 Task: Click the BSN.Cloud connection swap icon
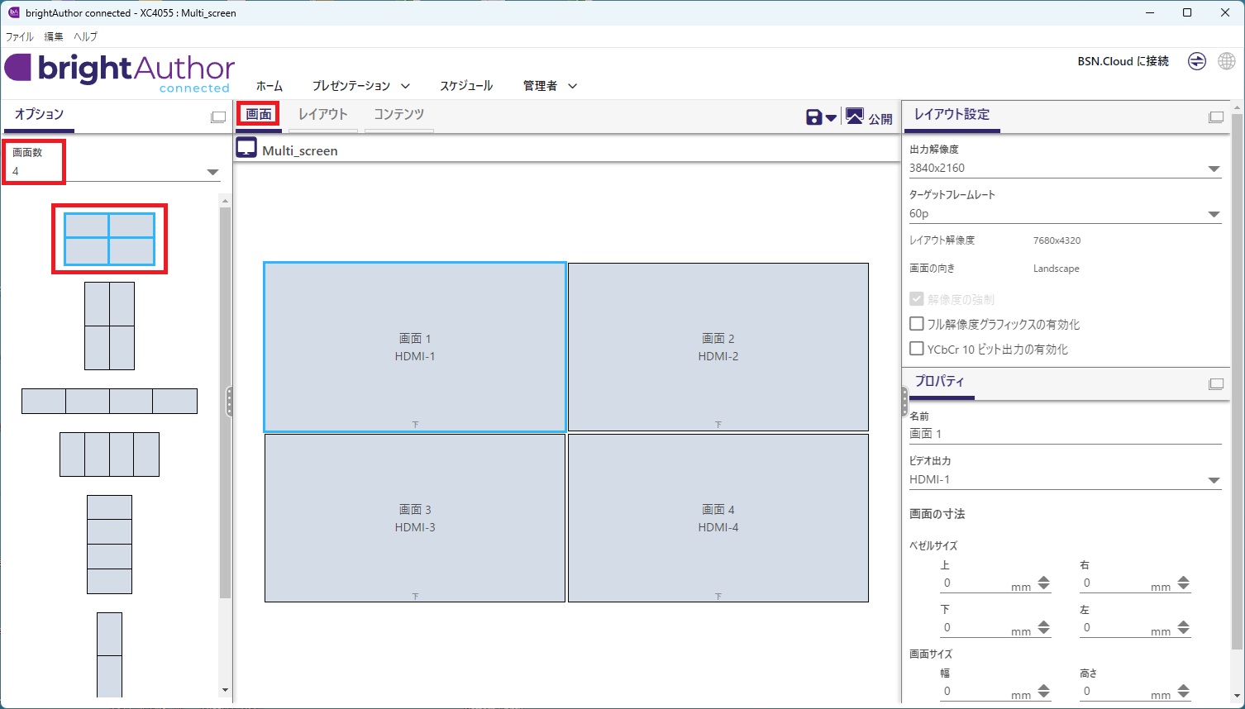tap(1197, 61)
